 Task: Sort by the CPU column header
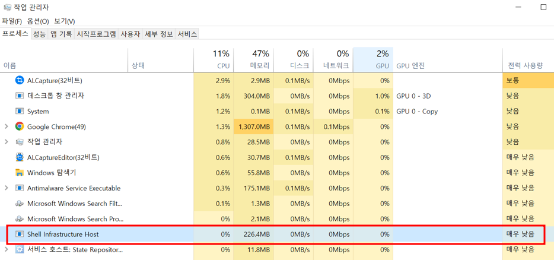(x=214, y=60)
